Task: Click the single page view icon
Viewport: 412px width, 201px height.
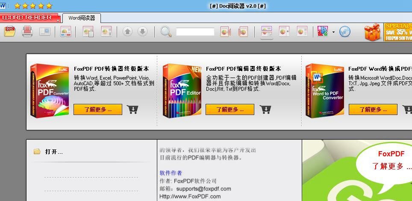Action: (x=302, y=32)
